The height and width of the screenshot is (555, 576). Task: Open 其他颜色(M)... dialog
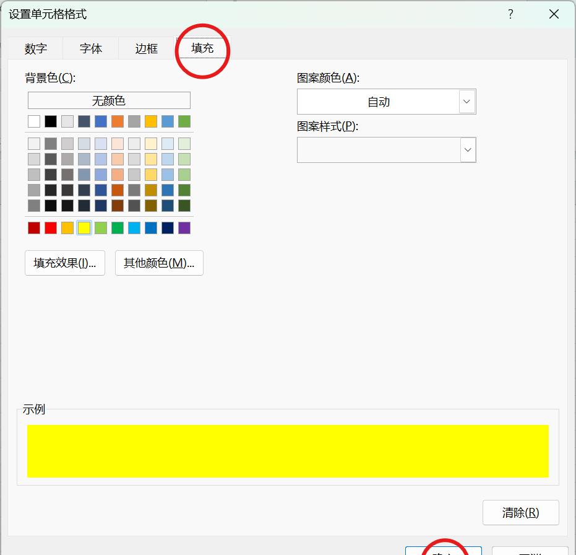coord(159,263)
